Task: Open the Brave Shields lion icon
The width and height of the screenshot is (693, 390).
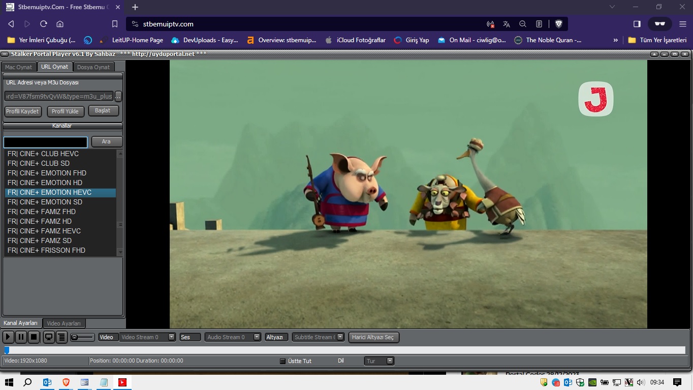Action: [x=558, y=24]
